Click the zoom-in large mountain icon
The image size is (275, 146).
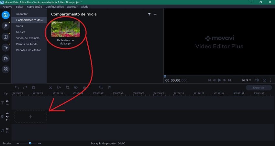(x=40, y=143)
